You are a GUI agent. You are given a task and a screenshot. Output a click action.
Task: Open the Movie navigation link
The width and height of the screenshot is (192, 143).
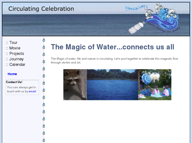click(x=15, y=48)
